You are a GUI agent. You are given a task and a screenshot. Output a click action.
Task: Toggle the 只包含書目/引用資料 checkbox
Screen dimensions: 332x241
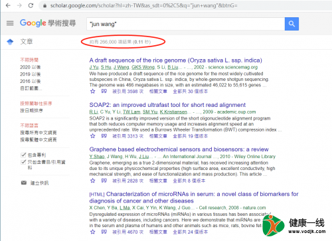click(23, 162)
